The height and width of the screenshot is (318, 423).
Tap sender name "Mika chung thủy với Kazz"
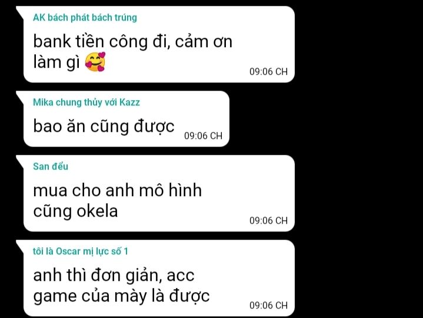[x=86, y=102]
